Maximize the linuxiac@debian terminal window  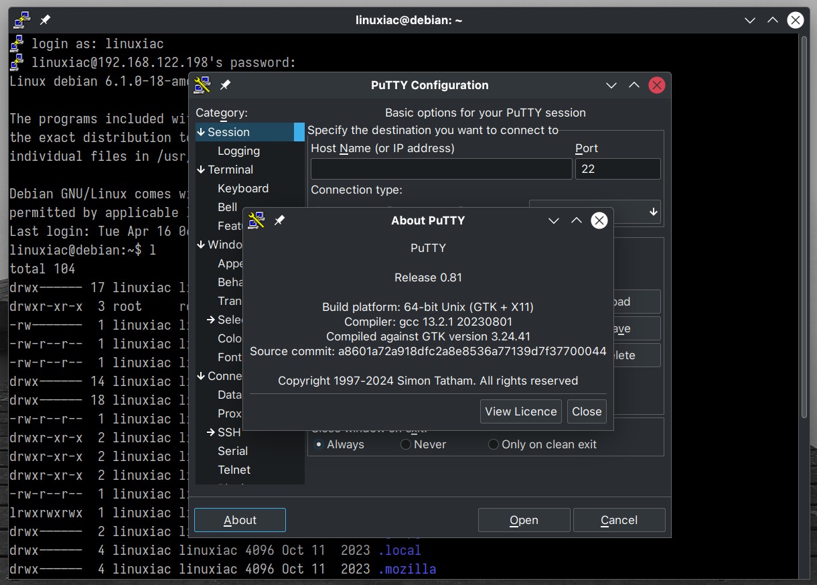pos(773,20)
